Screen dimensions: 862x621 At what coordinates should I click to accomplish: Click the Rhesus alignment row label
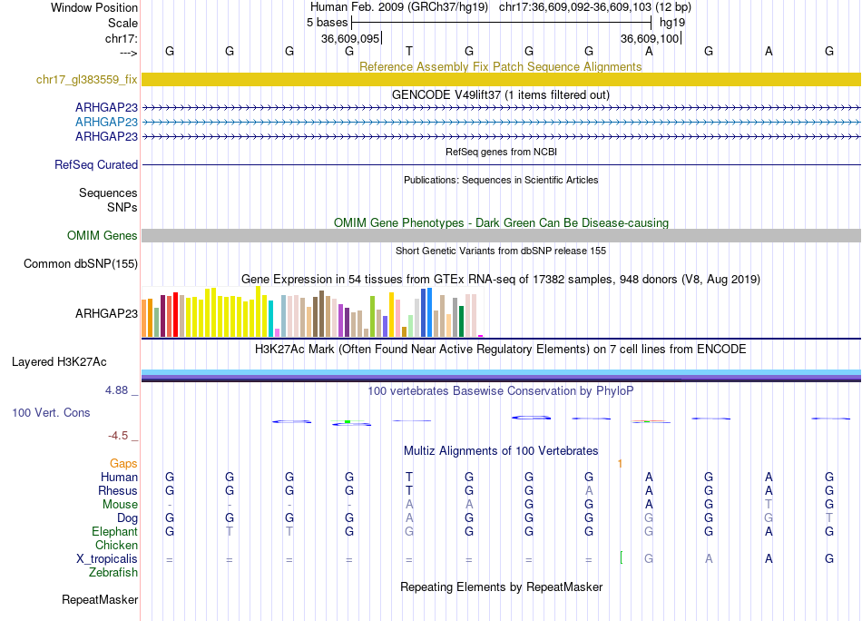[x=118, y=490]
